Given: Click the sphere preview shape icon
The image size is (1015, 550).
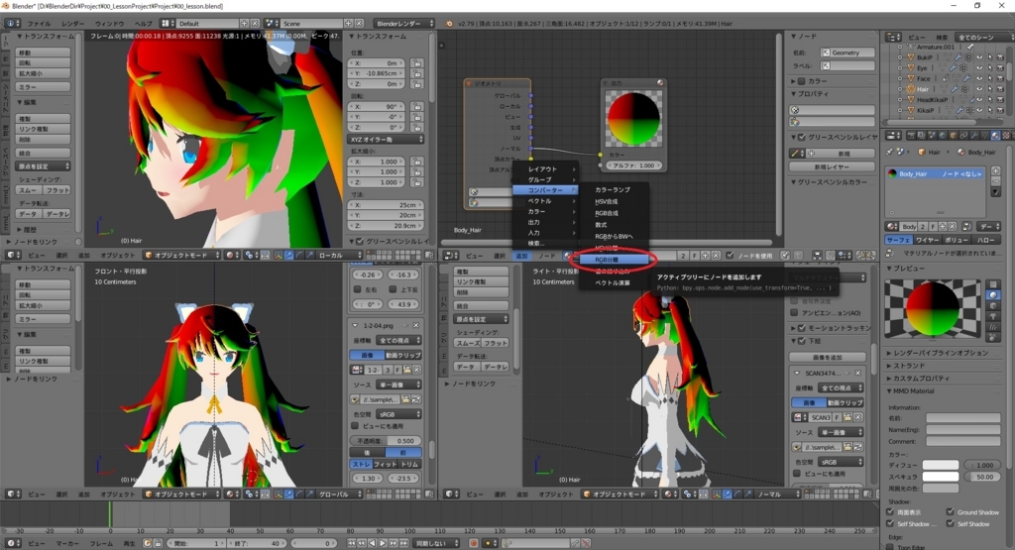Looking at the screenshot, I should 993,294.
